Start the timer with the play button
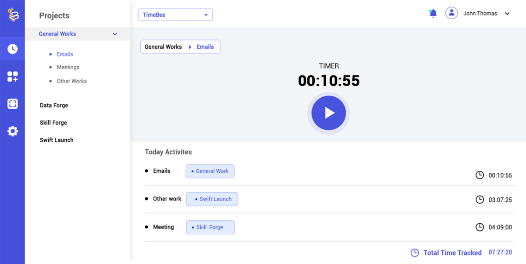Image resolution: width=526 pixels, height=264 pixels. pyautogui.click(x=329, y=113)
